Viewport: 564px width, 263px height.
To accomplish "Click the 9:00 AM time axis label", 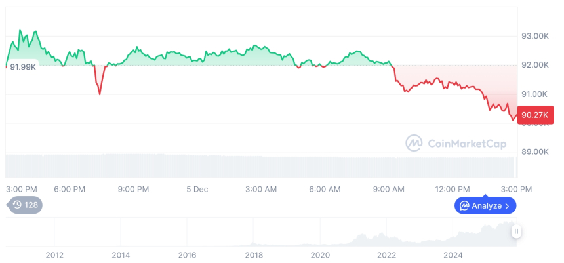I will click(389, 189).
